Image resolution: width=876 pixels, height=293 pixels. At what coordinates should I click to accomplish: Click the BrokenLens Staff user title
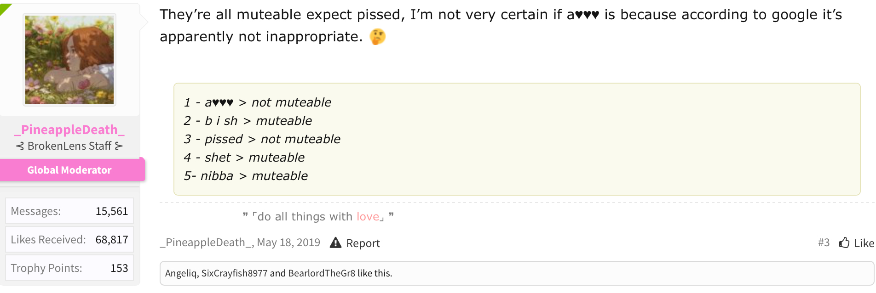click(69, 146)
